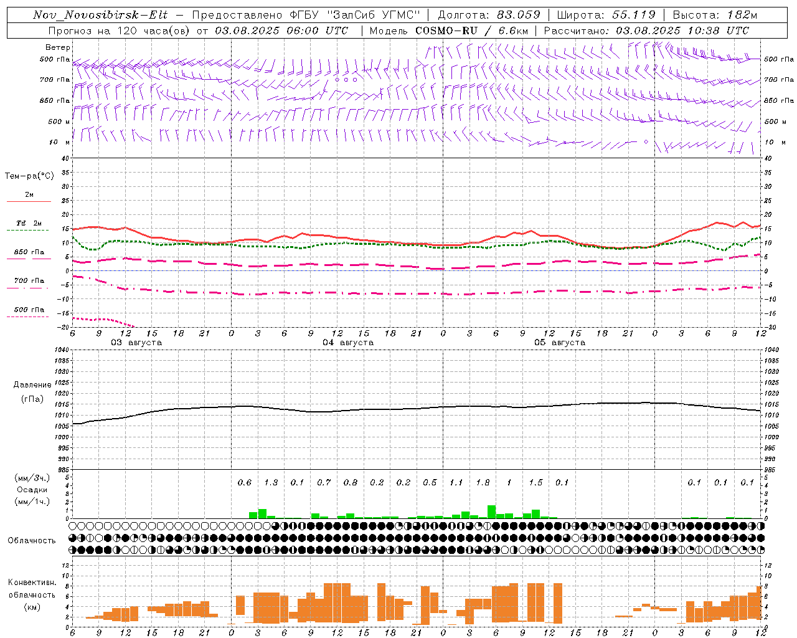
Task: Click "1015" on the left pressure axis
Action: coord(61,404)
